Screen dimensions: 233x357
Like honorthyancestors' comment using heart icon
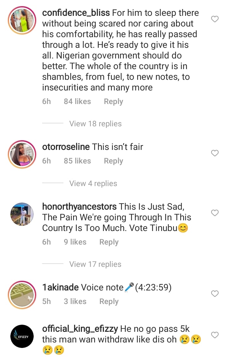pyautogui.click(x=215, y=213)
